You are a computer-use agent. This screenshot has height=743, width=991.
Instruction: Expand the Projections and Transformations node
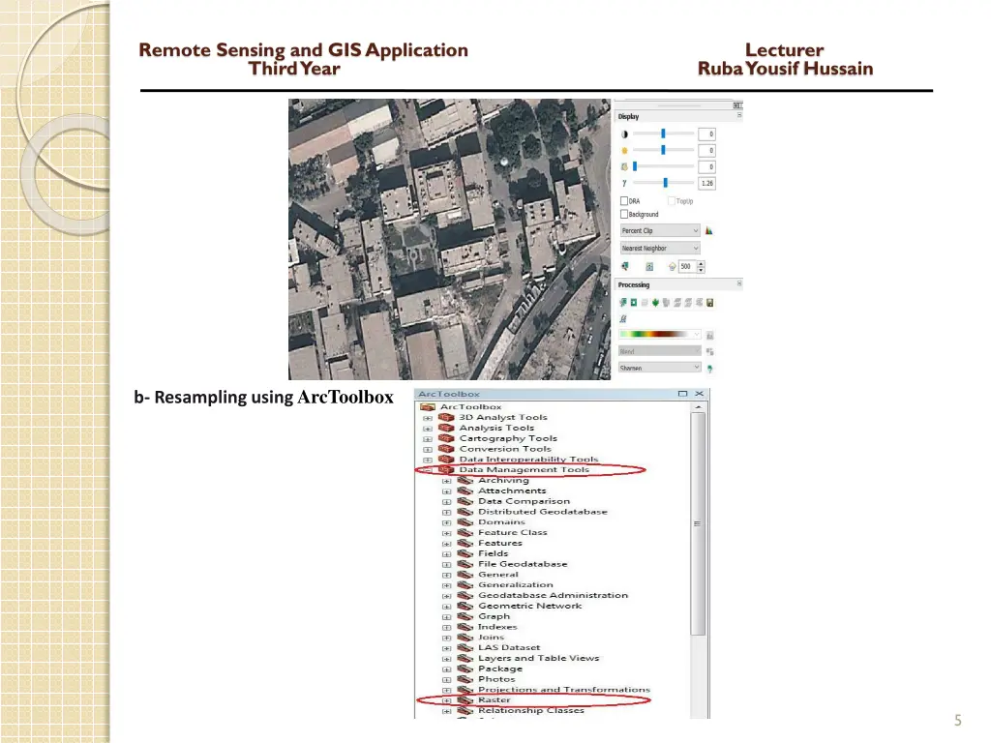(447, 690)
